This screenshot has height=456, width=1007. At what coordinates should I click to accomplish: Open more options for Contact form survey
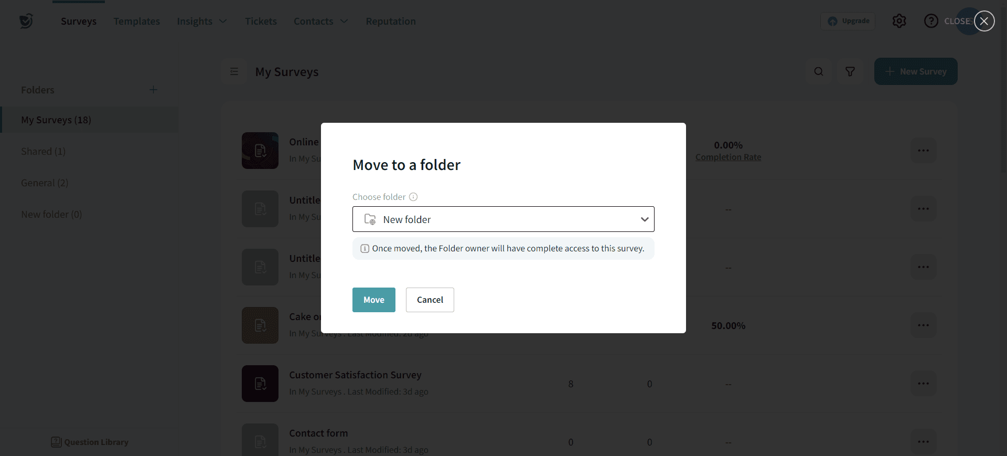pos(923,442)
